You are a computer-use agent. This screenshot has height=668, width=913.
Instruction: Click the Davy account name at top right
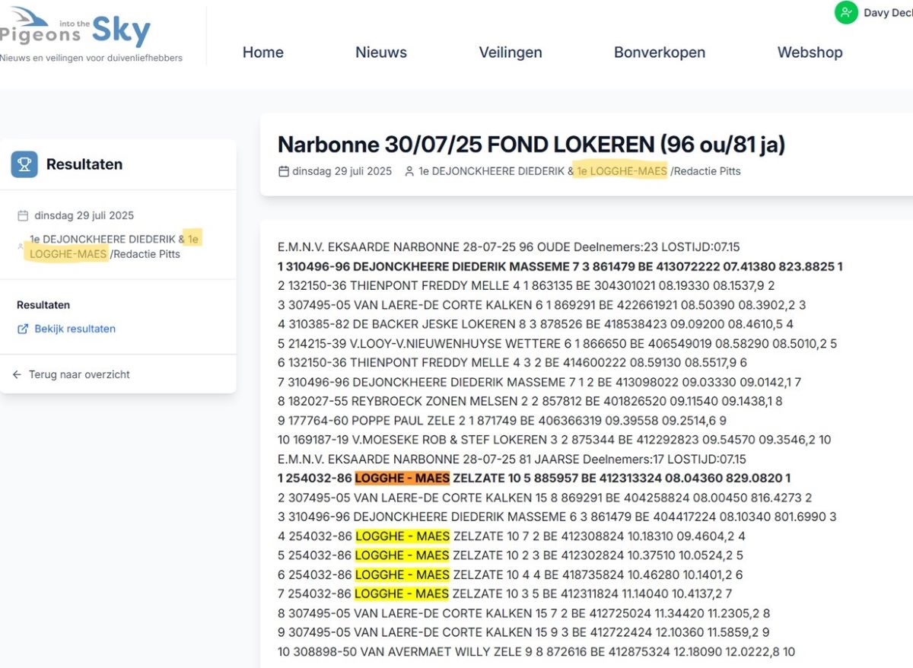tap(887, 13)
